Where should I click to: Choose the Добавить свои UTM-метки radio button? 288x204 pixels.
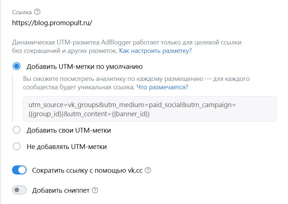click(16, 130)
